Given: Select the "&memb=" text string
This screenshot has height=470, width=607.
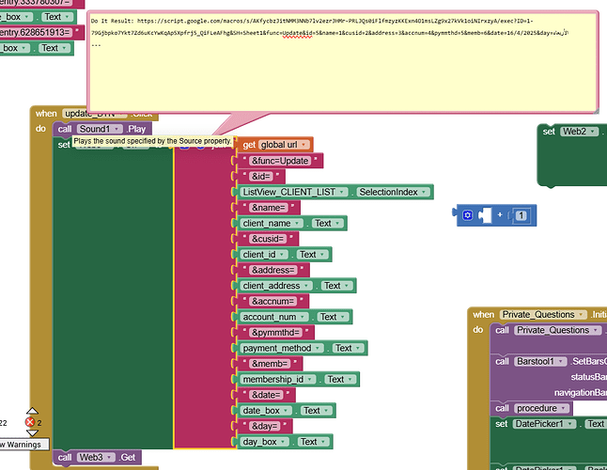Looking at the screenshot, I should click(270, 364).
